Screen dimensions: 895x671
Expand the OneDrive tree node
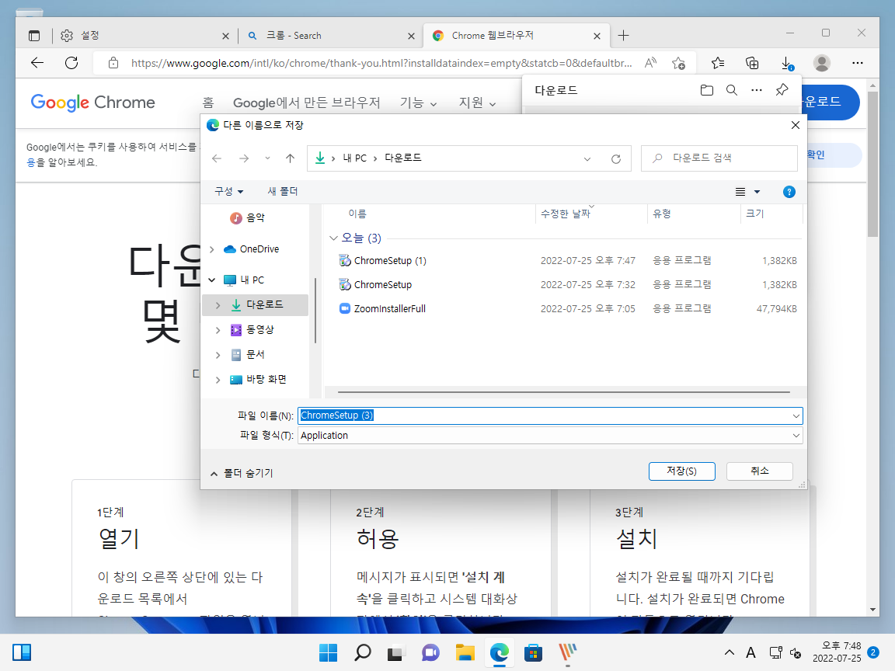click(x=212, y=249)
